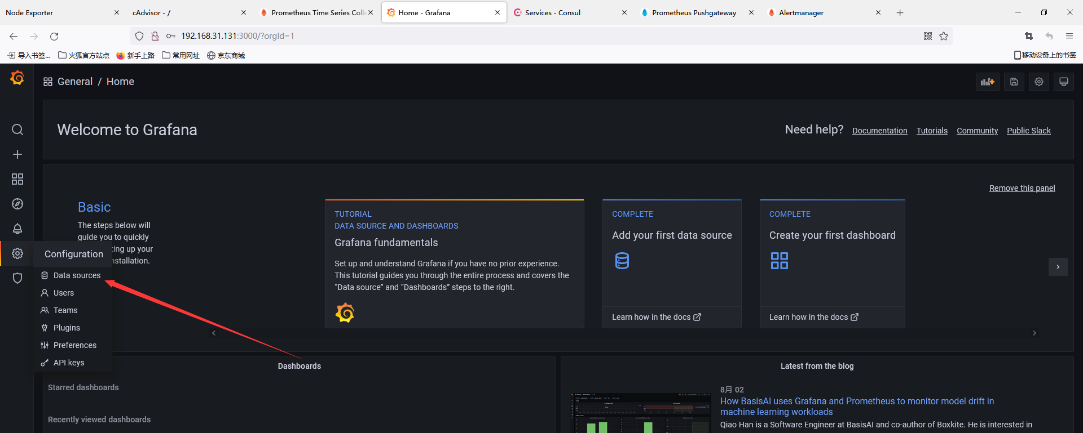Open the Server Admin shield icon
The image size is (1083, 433).
(17, 278)
